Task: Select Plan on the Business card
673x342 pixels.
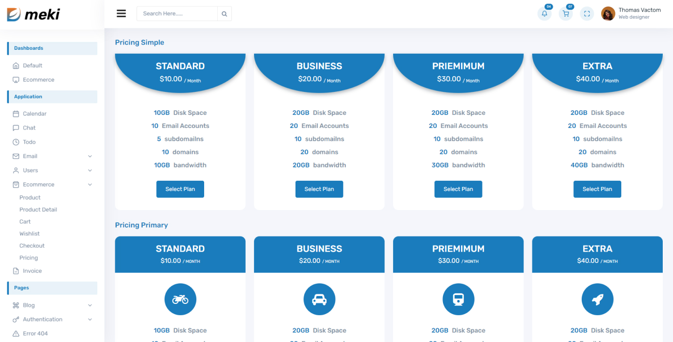Action: pyautogui.click(x=319, y=189)
